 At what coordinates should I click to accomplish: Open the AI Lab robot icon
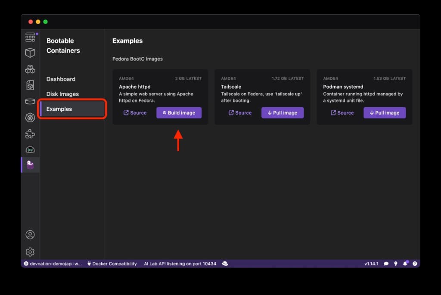pos(30,149)
